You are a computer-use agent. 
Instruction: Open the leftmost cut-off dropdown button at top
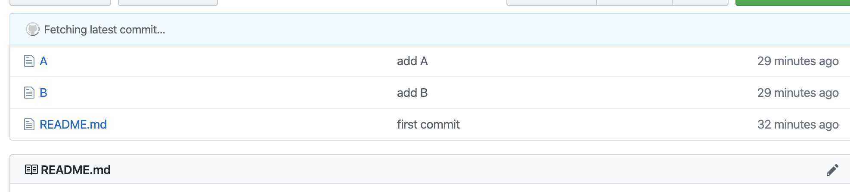[60, 3]
